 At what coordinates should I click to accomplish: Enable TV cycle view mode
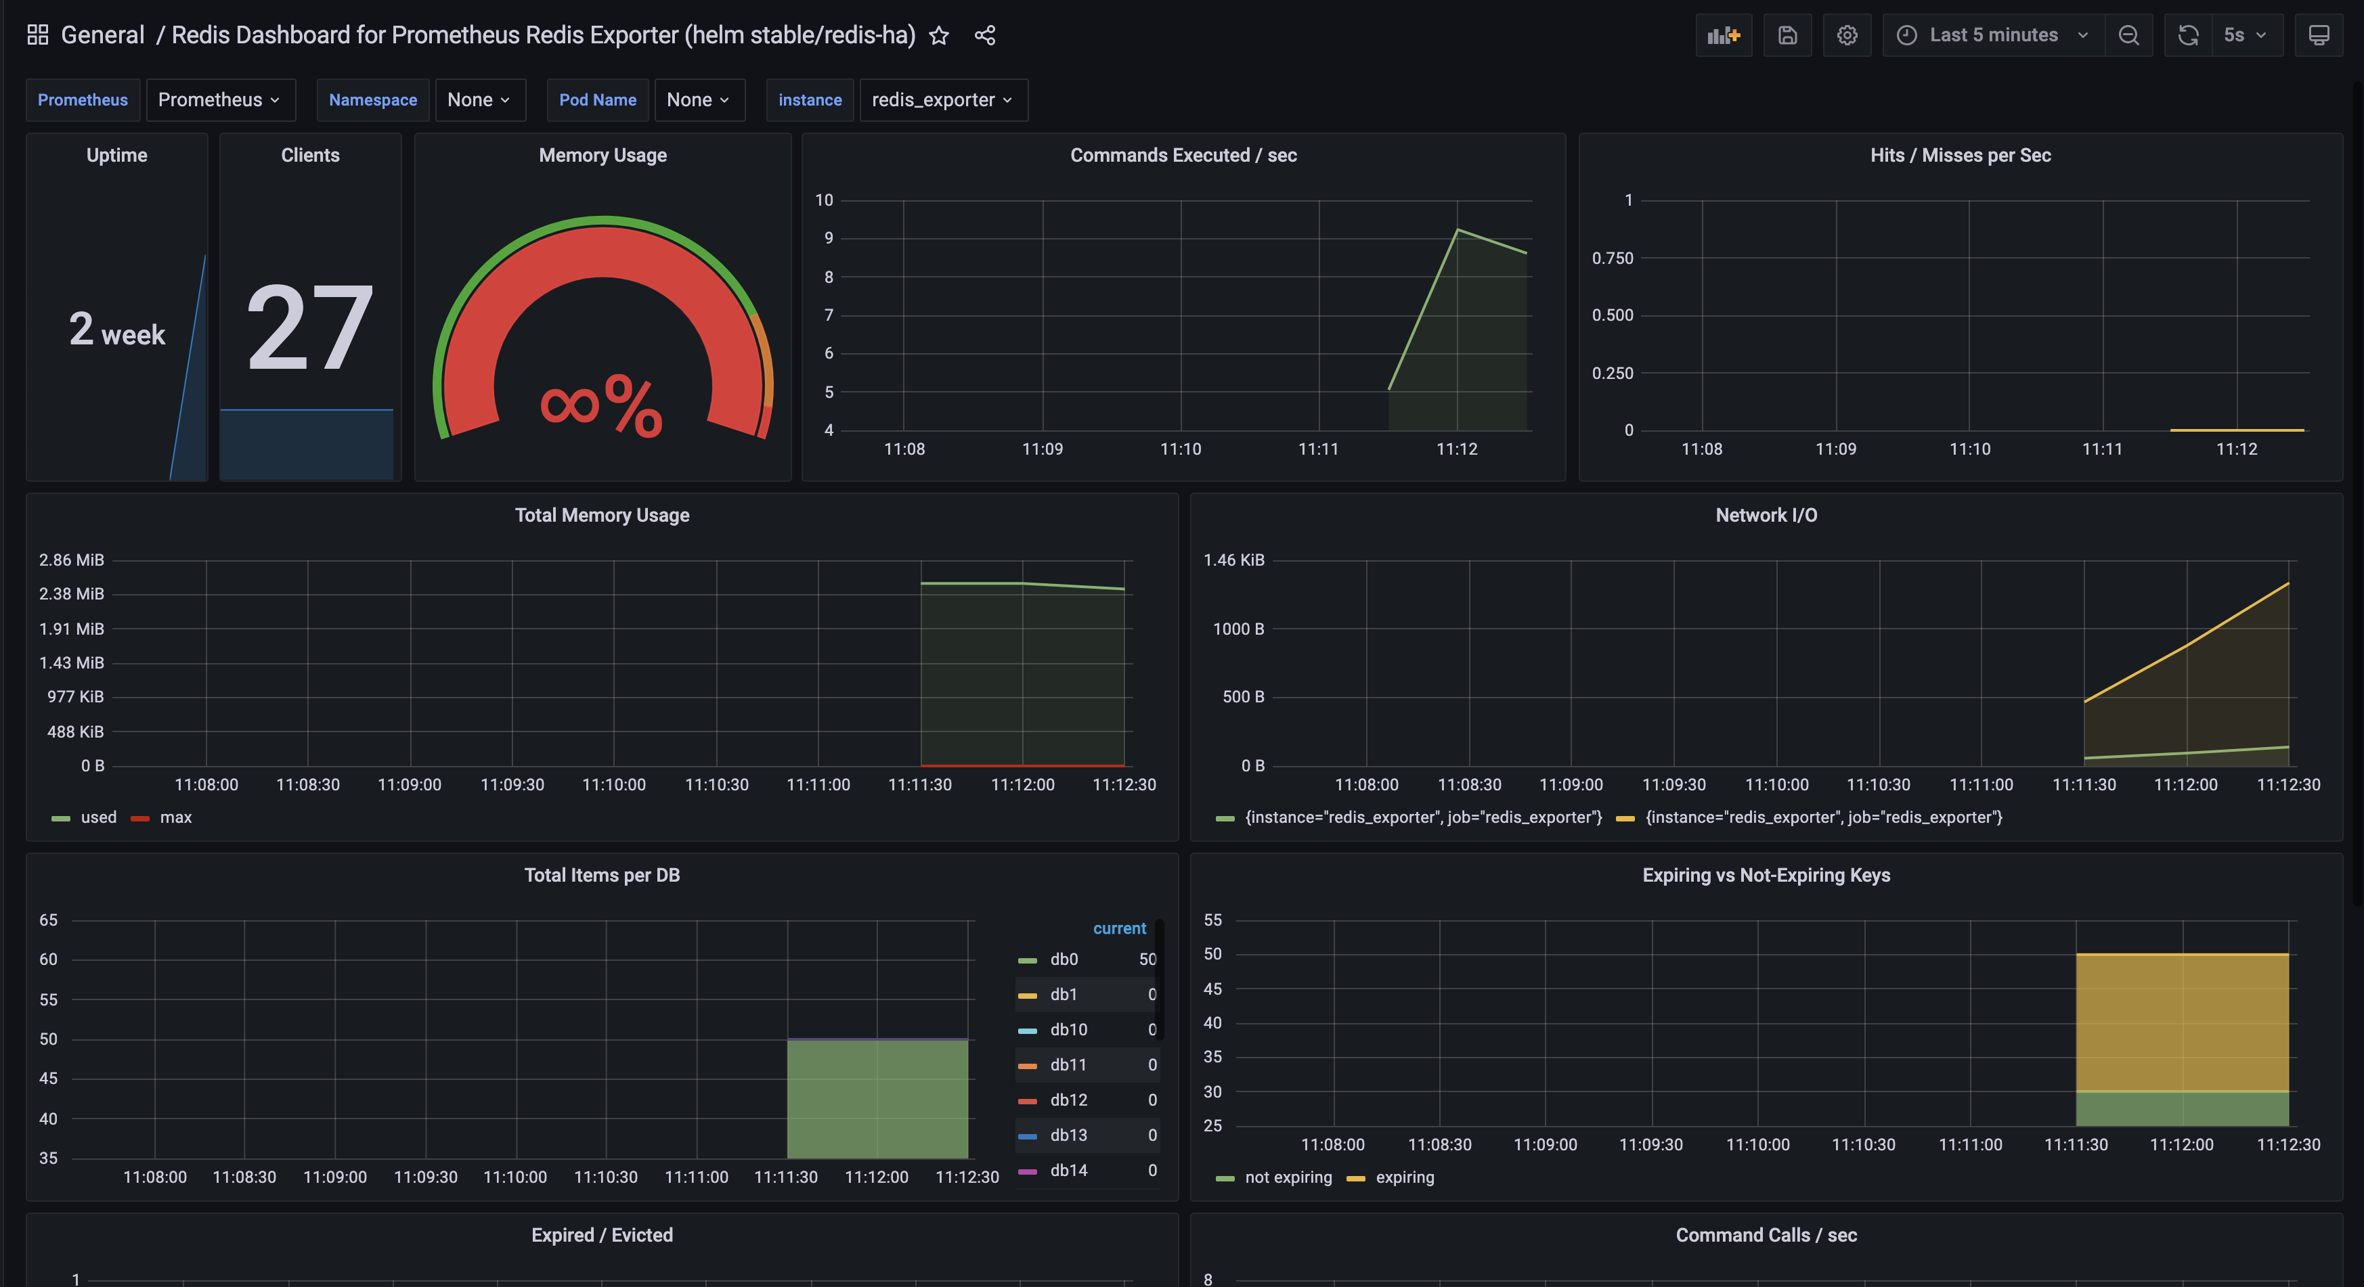point(2319,35)
